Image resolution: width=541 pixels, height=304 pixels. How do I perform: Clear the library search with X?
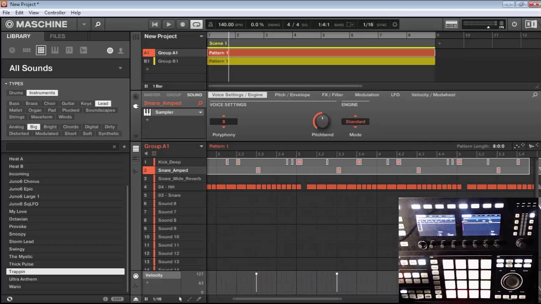point(114,147)
